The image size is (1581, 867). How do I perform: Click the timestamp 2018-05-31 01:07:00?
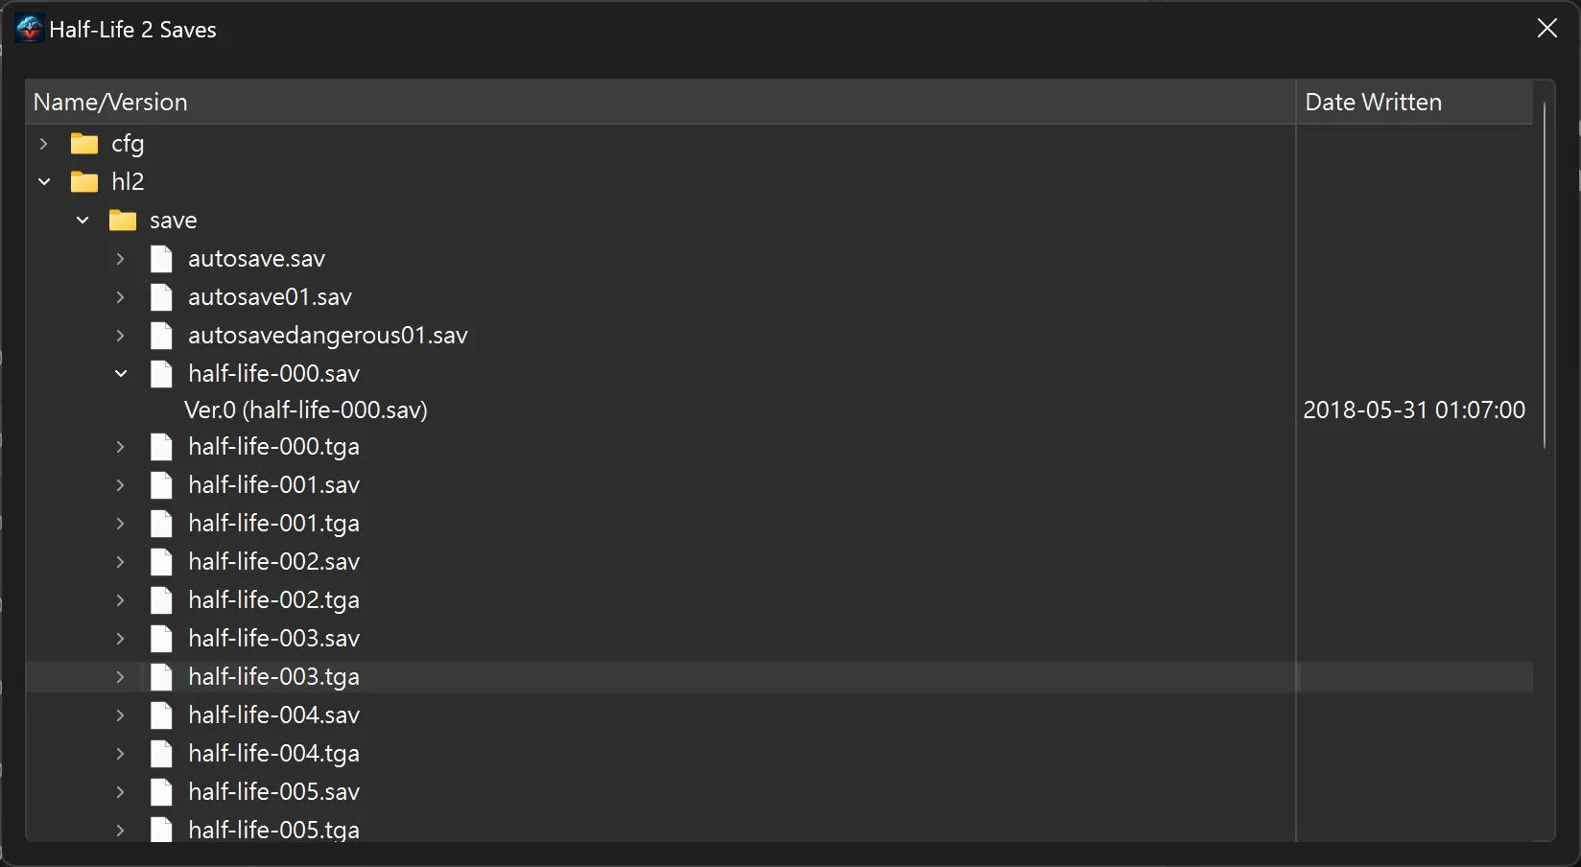point(1413,410)
